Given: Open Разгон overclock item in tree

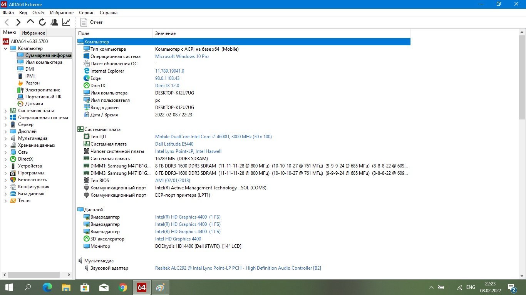Looking at the screenshot, I should pos(32,83).
